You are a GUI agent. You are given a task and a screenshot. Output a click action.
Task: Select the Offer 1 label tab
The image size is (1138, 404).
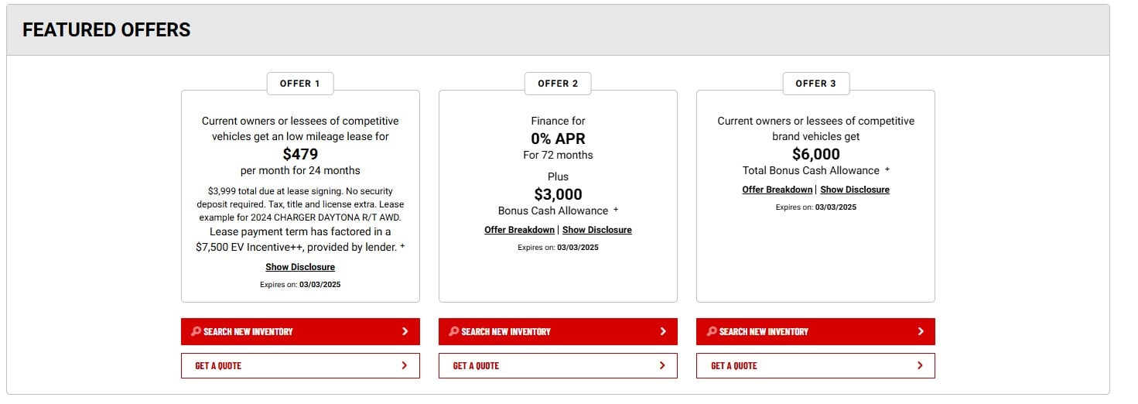click(x=300, y=84)
